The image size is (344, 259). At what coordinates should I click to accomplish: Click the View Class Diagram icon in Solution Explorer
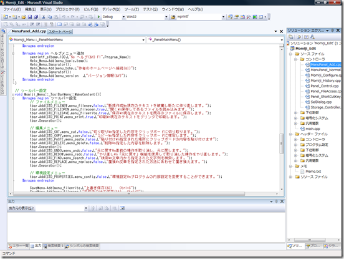[x=312, y=37]
